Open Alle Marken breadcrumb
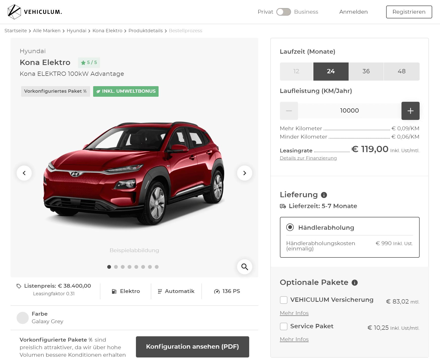The image size is (440, 363). [x=47, y=31]
